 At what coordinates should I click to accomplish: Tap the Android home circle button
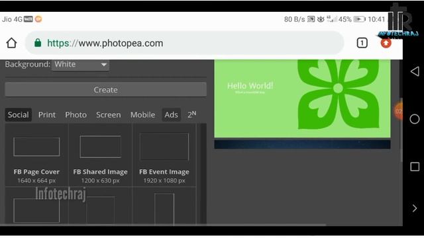pyautogui.click(x=415, y=119)
